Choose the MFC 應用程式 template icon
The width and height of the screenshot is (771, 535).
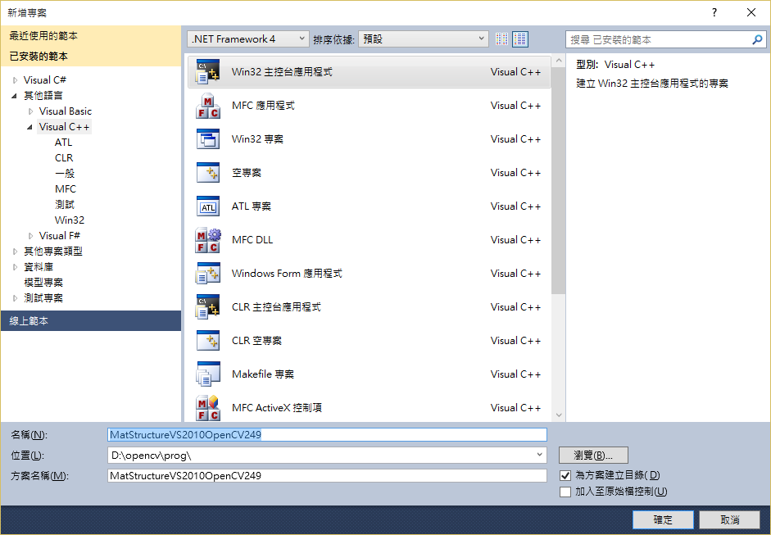click(208, 106)
